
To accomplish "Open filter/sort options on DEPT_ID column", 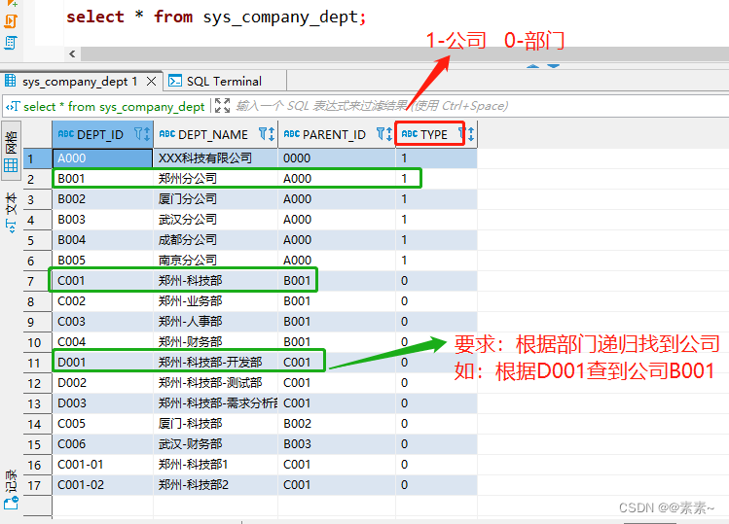I will tap(142, 134).
